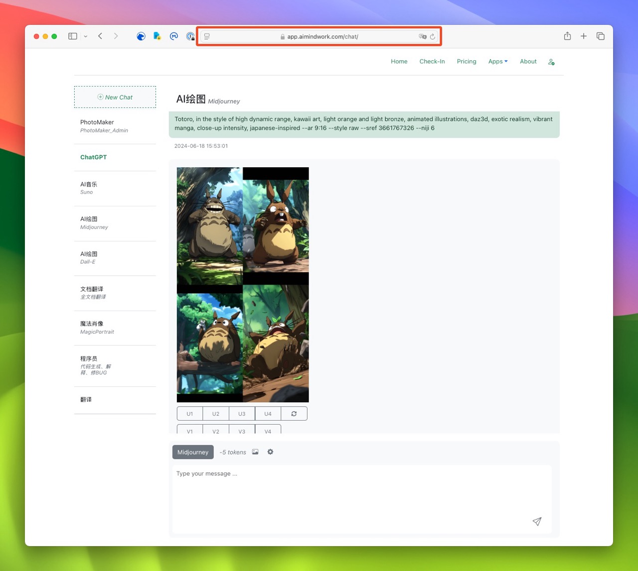Viewport: 638px width, 571px height.
Task: Select AI绘图 Midjourney in the sidebar
Action: click(115, 223)
